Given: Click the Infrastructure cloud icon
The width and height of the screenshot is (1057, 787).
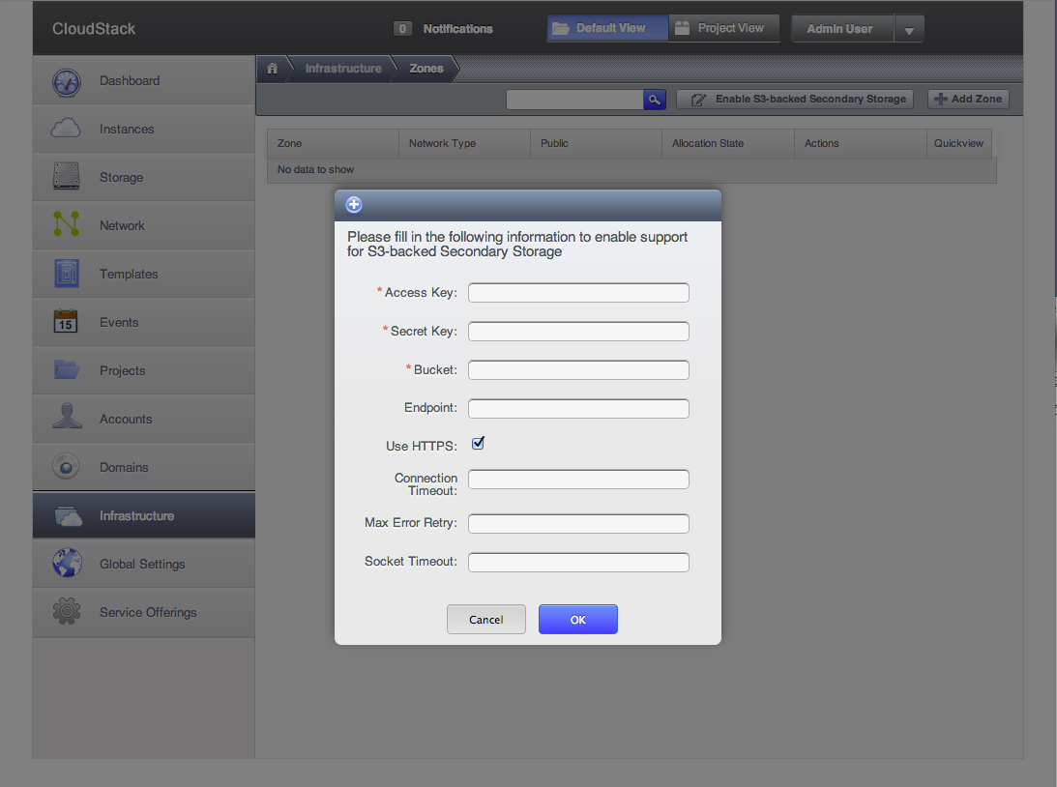Looking at the screenshot, I should tap(68, 516).
